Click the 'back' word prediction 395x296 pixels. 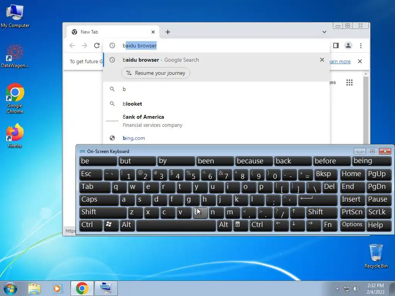pos(293,161)
